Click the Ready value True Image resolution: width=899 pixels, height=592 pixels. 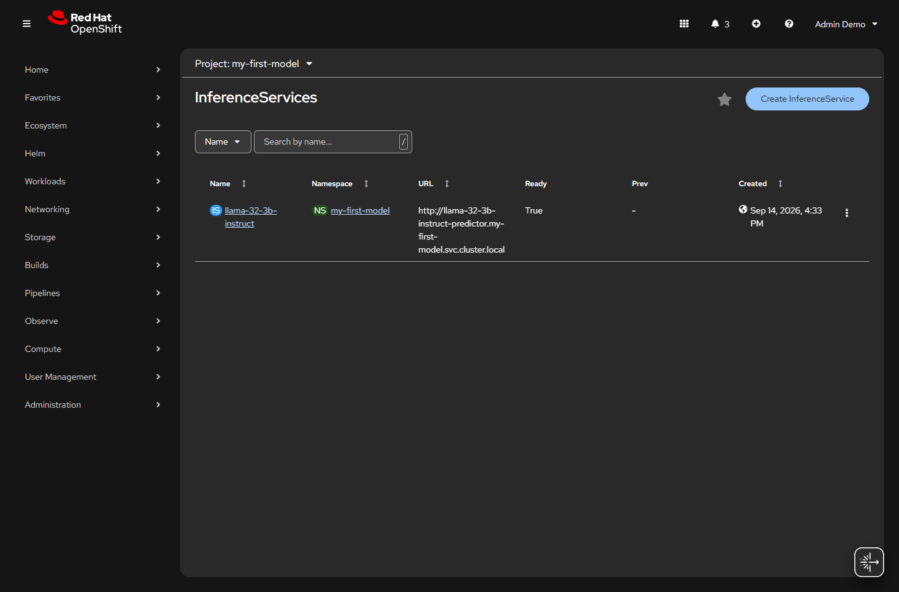click(534, 210)
